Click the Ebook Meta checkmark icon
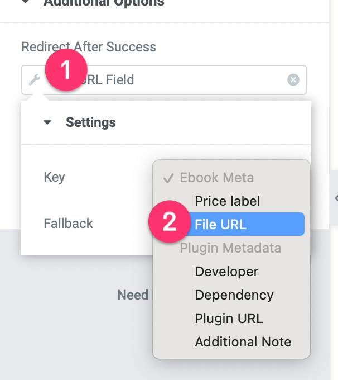 pyautogui.click(x=168, y=178)
